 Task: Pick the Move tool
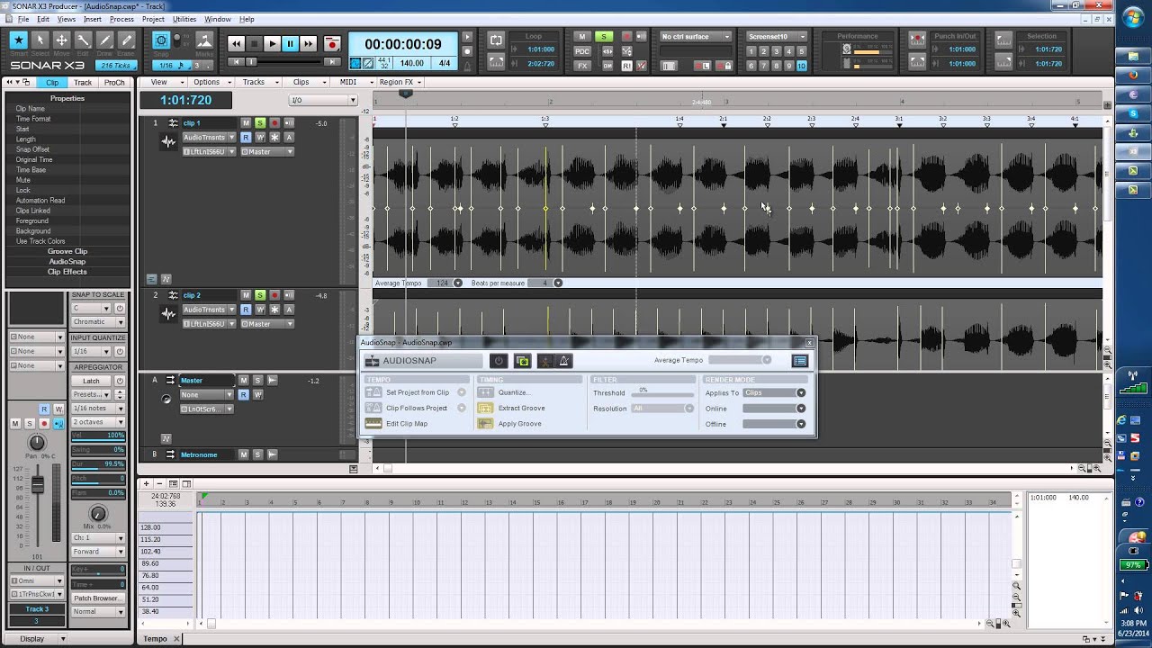click(x=61, y=40)
